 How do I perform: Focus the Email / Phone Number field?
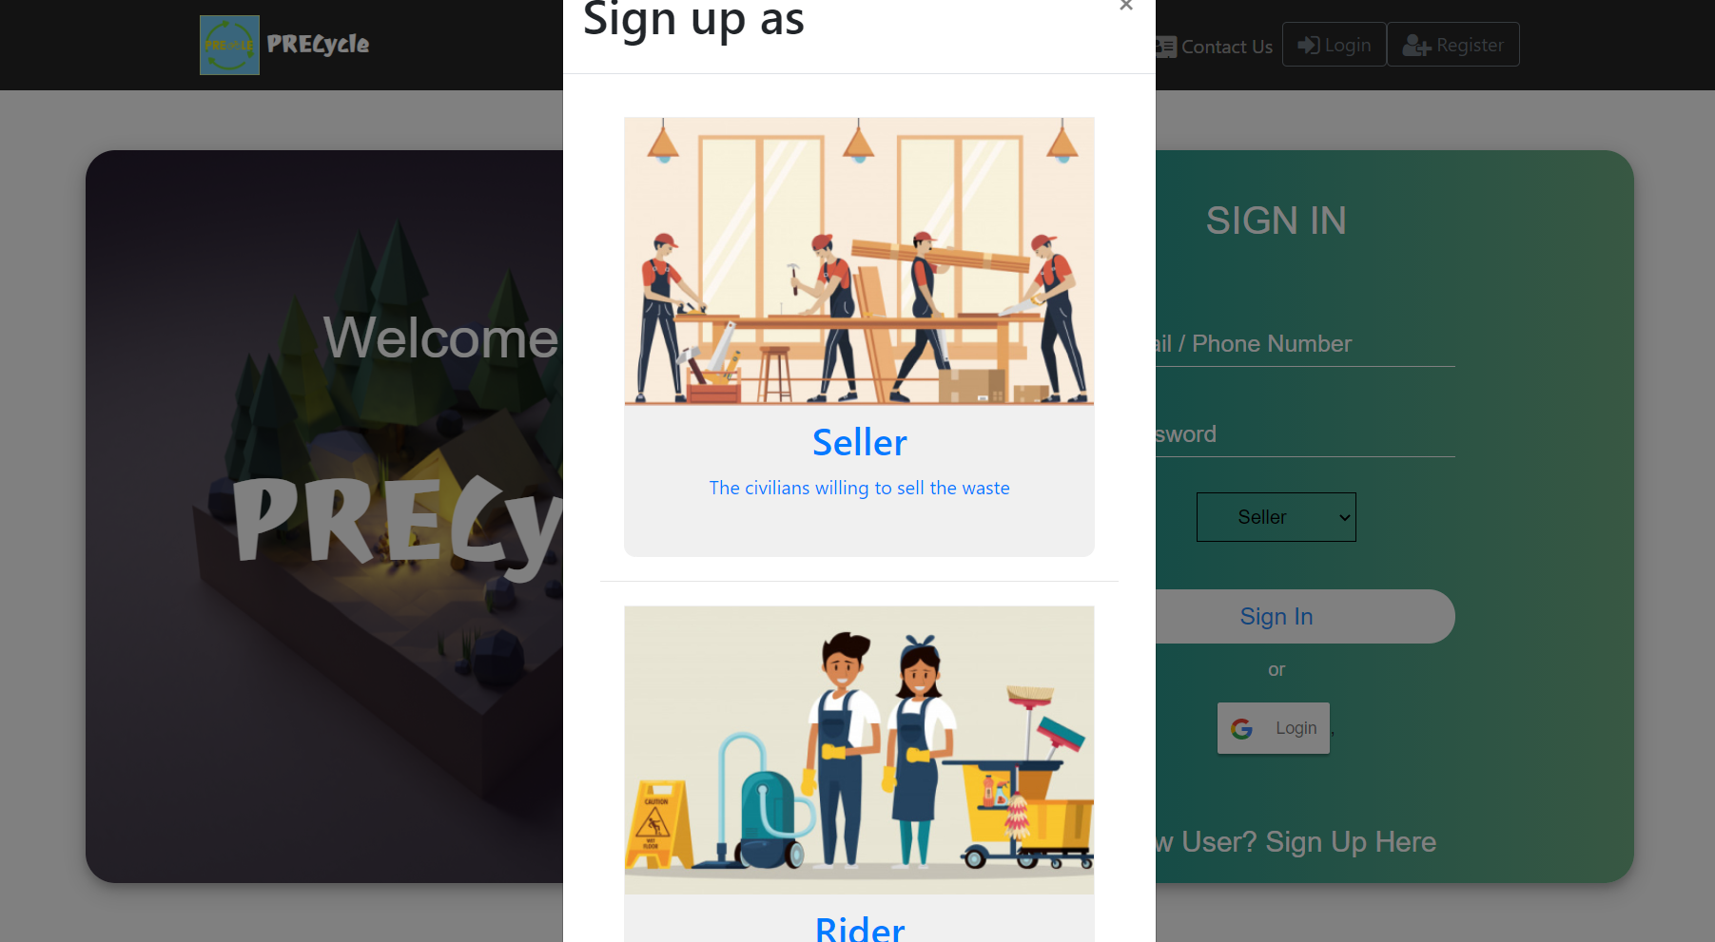pos(1305,343)
